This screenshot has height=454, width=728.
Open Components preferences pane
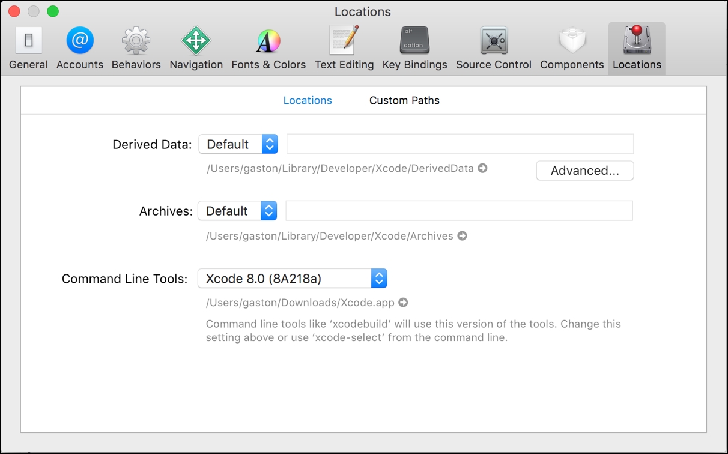[x=572, y=49]
